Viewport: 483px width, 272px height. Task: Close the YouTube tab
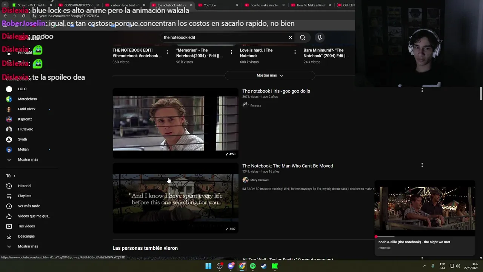pos(237,5)
